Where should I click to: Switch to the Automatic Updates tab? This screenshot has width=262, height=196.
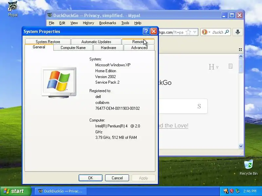[x=96, y=42]
